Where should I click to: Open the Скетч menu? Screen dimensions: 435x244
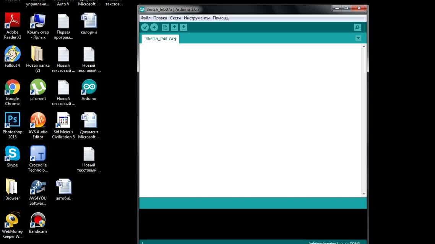175,18
